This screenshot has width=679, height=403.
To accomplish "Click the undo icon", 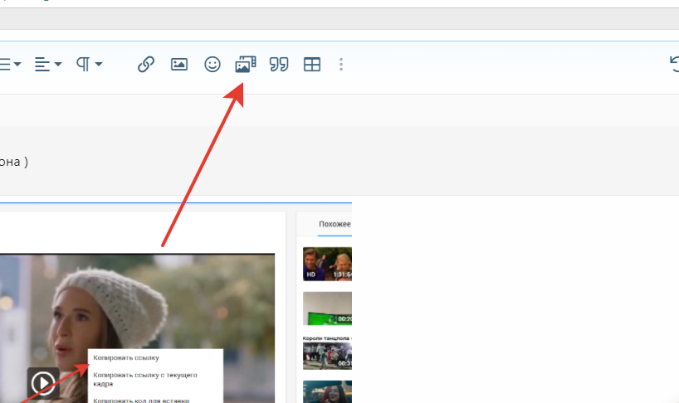I will pyautogui.click(x=674, y=65).
